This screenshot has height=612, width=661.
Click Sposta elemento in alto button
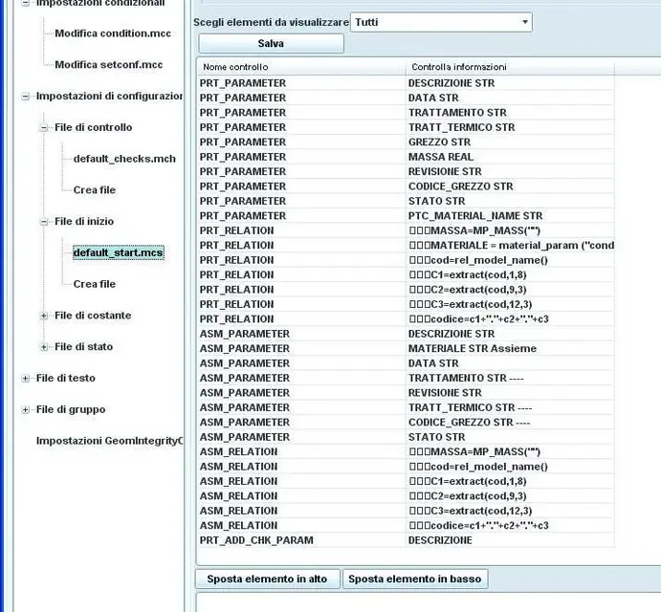point(267,579)
